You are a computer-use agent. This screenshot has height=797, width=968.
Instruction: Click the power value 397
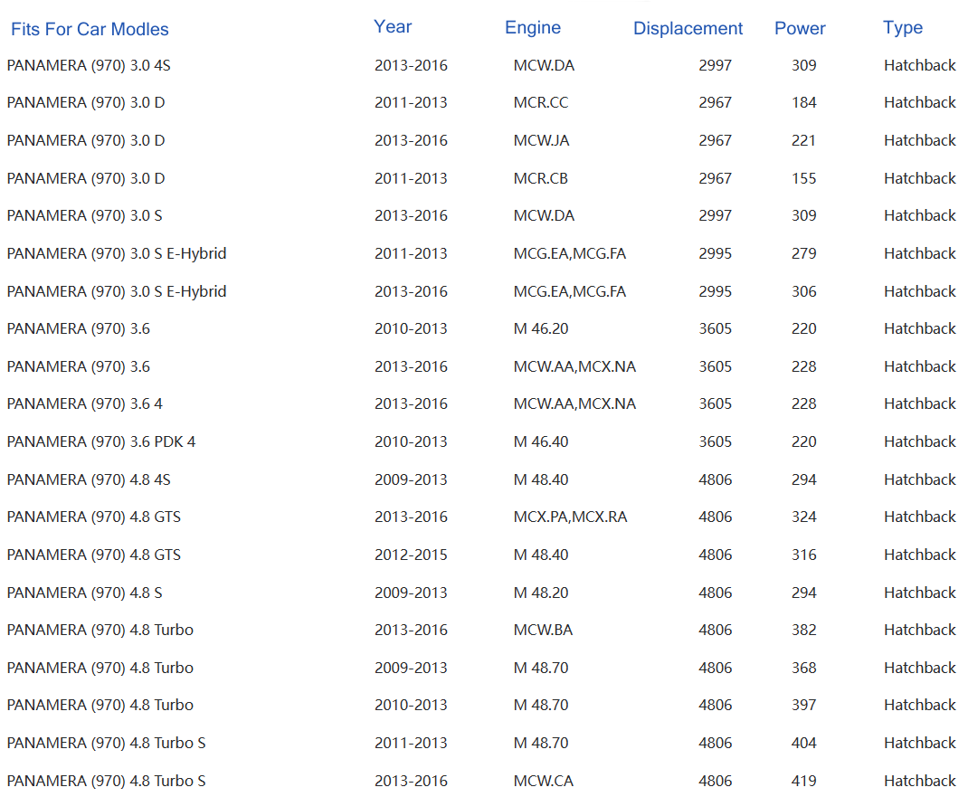tap(803, 706)
